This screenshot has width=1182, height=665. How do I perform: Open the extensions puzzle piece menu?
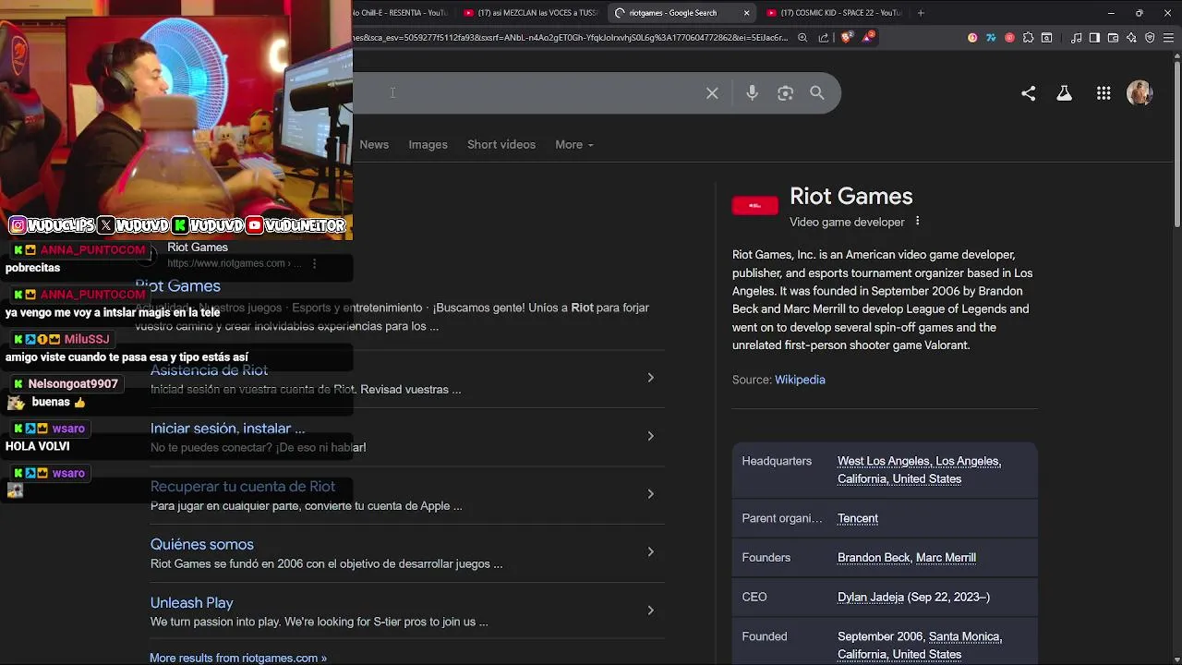click(1028, 38)
